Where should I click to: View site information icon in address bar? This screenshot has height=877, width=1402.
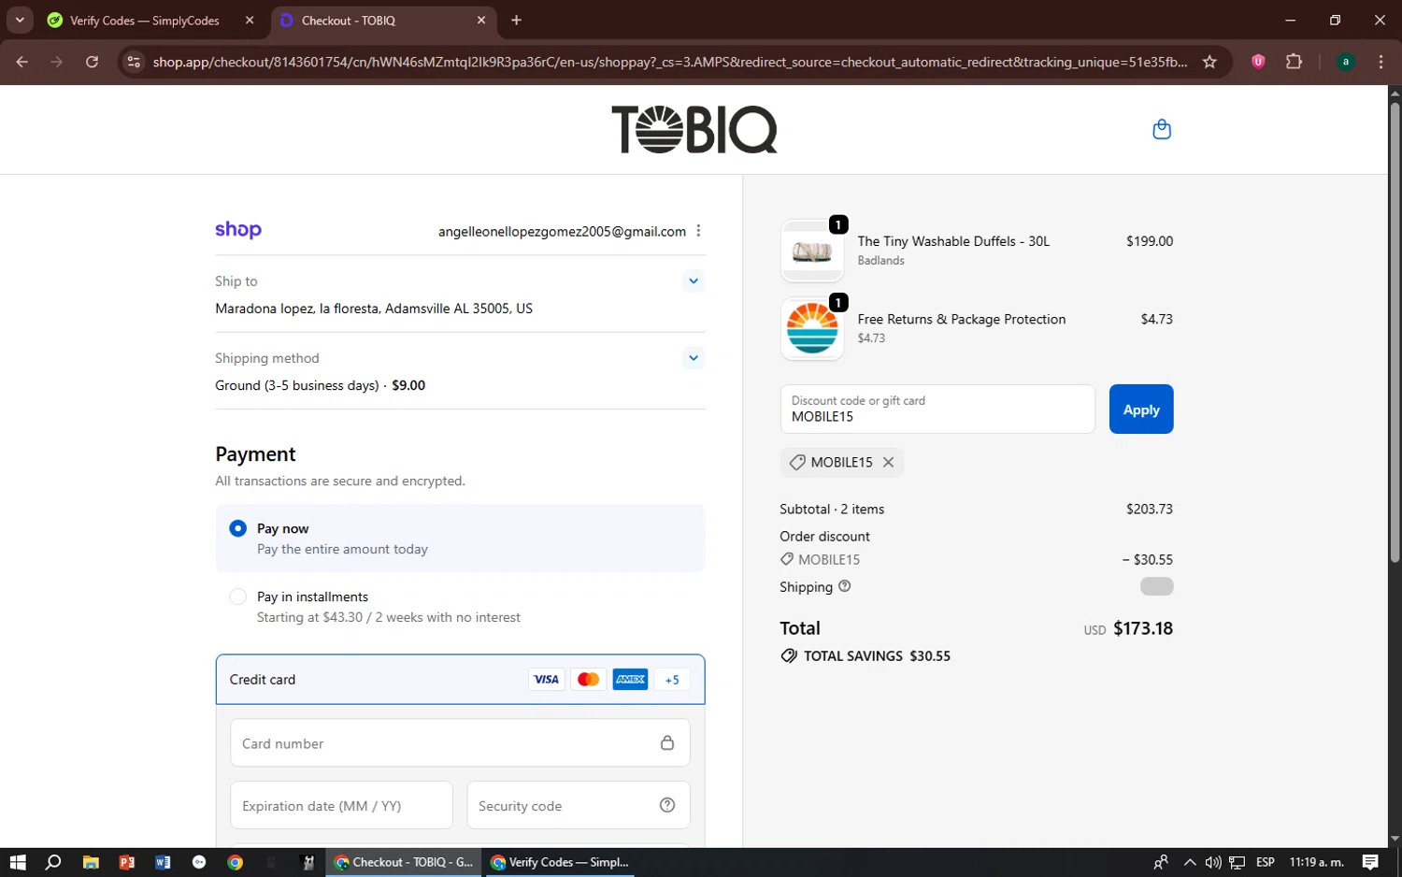(134, 62)
